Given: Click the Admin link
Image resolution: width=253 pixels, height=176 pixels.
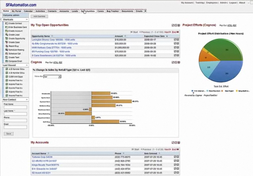Looking at the screenshot, I should pyautogui.click(x=223, y=3).
